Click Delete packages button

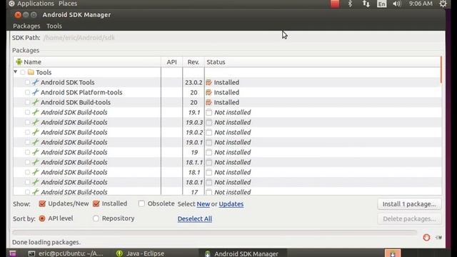(409, 219)
